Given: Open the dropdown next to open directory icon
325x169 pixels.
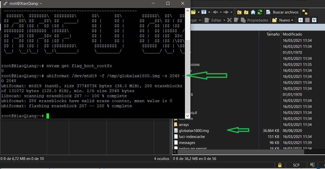Looking at the screenshot, I should (199, 12).
